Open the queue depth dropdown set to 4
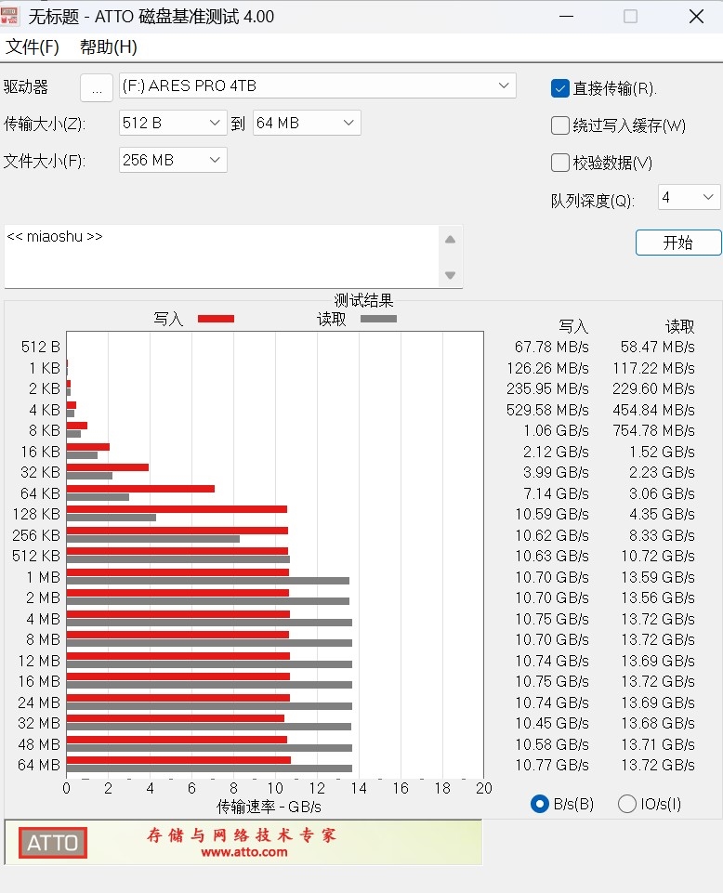This screenshot has width=723, height=893. tap(689, 197)
